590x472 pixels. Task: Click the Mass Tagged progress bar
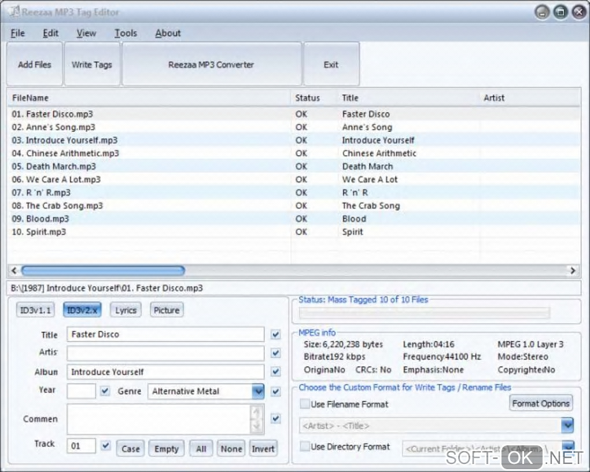pyautogui.click(x=425, y=313)
